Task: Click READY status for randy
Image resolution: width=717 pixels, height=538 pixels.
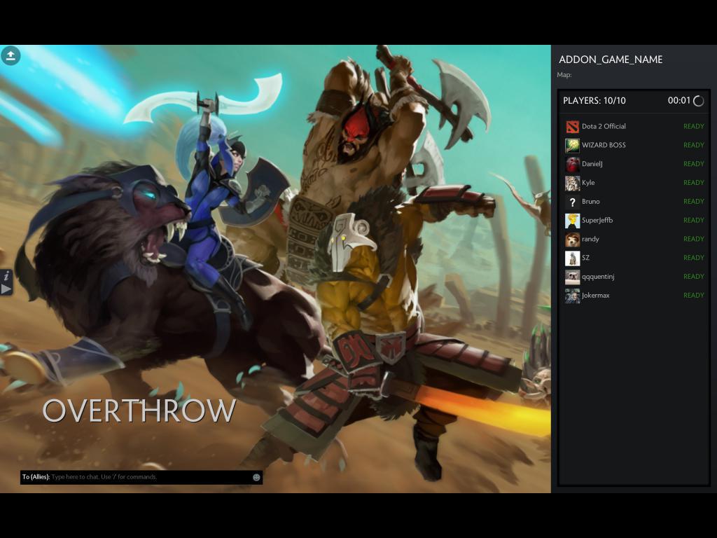Action: (x=694, y=239)
